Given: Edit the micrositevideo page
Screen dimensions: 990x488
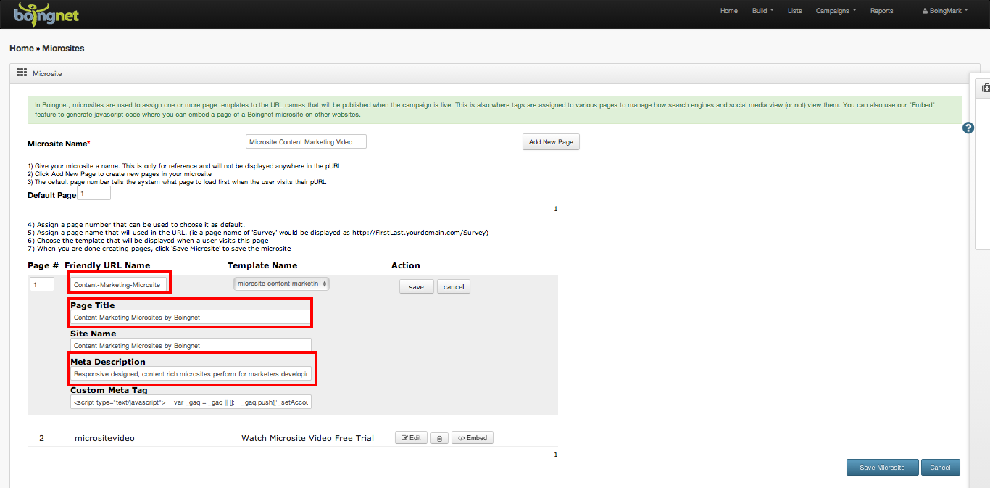Looking at the screenshot, I should [x=411, y=438].
